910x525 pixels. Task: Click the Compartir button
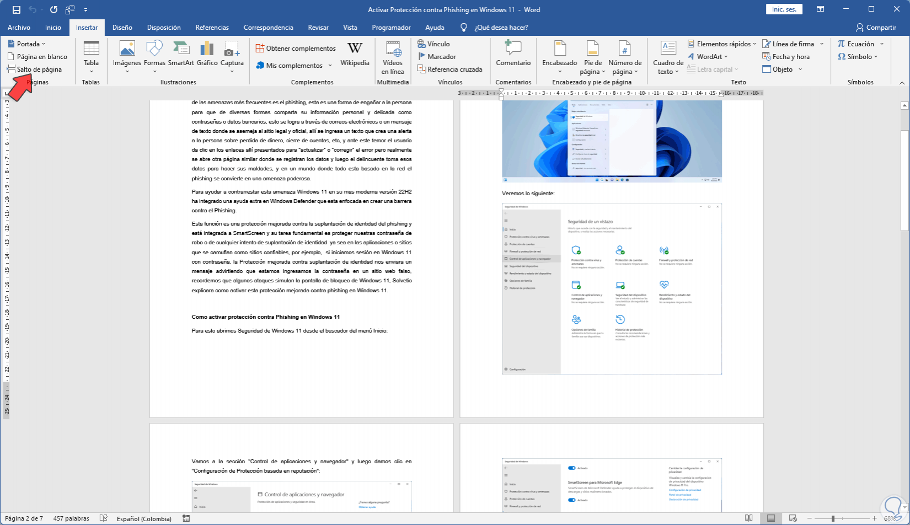876,28
